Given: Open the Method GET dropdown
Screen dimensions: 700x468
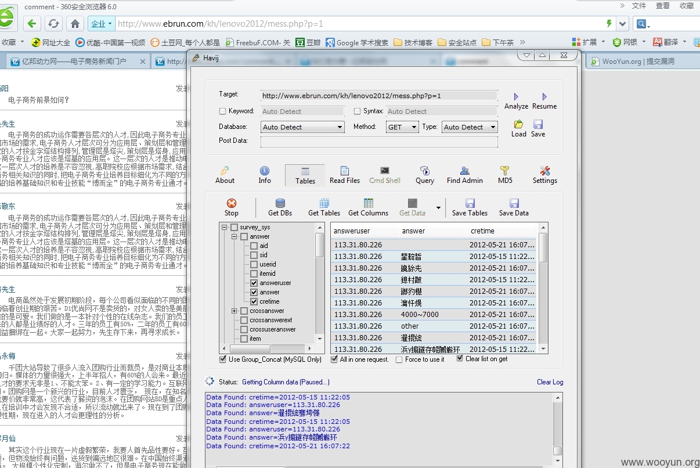Looking at the screenshot, I should click(x=402, y=127).
